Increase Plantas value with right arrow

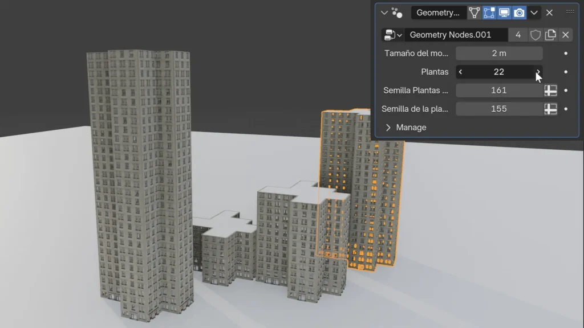[538, 72]
